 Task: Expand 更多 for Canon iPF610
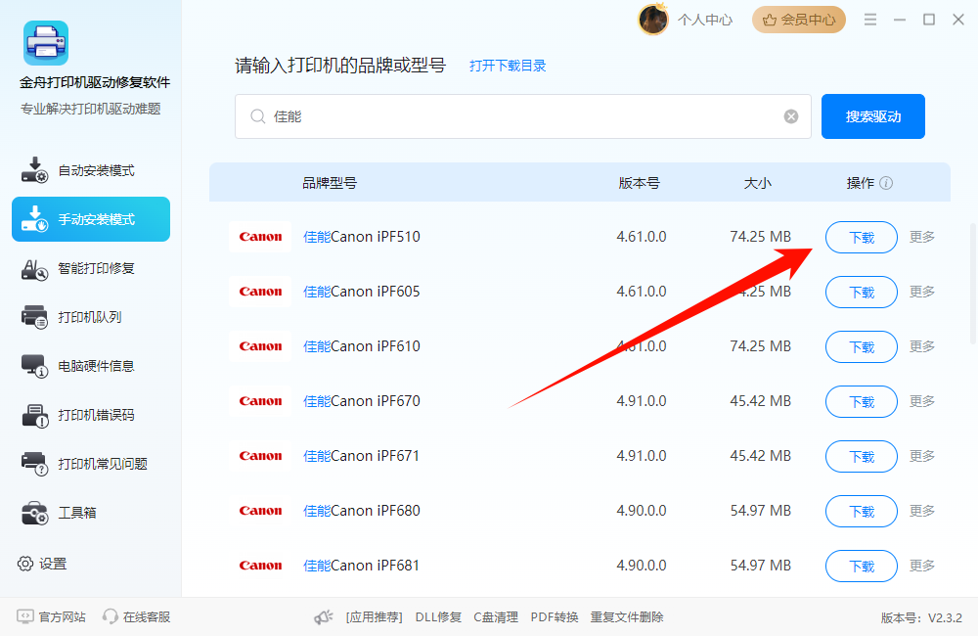(922, 346)
